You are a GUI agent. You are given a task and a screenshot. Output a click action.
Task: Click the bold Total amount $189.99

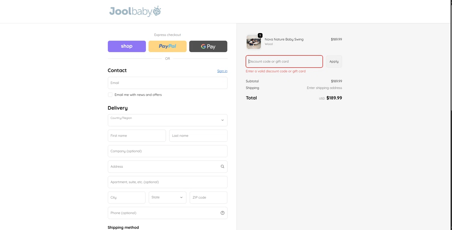pos(334,98)
